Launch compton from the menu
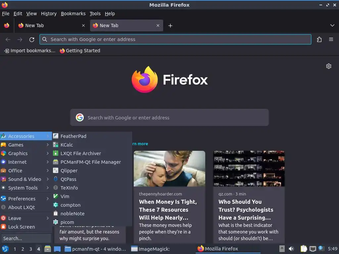339x254 pixels. pyautogui.click(x=92, y=205)
